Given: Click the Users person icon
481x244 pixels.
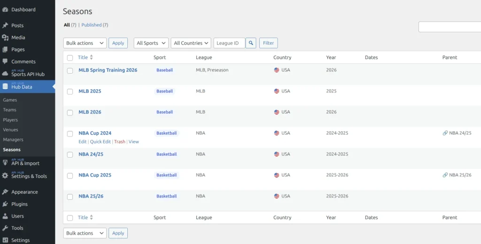Looking at the screenshot, I should click(5, 216).
